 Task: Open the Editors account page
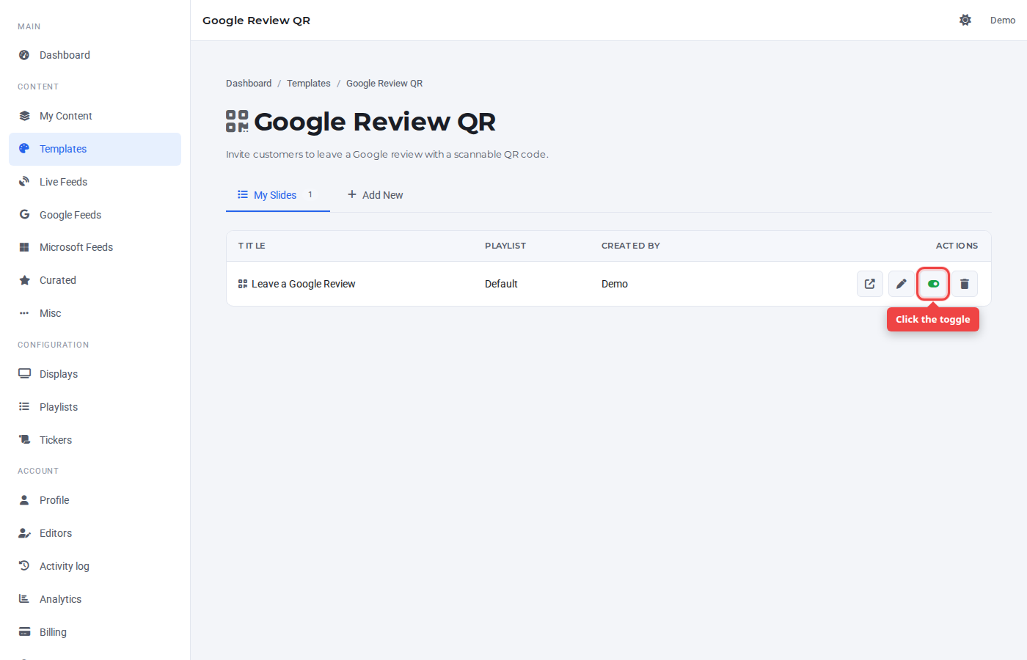coord(95,533)
